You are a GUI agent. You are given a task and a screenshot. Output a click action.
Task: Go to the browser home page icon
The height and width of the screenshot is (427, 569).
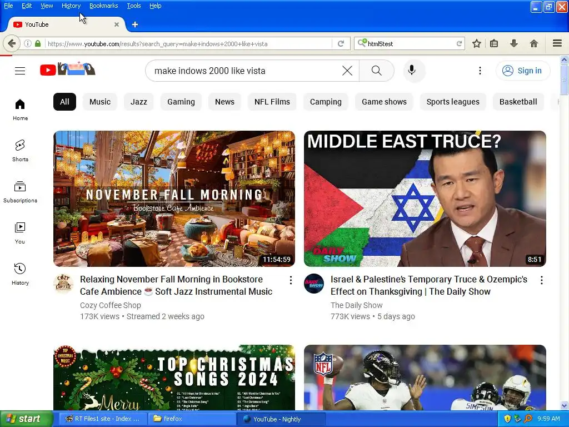pos(534,43)
